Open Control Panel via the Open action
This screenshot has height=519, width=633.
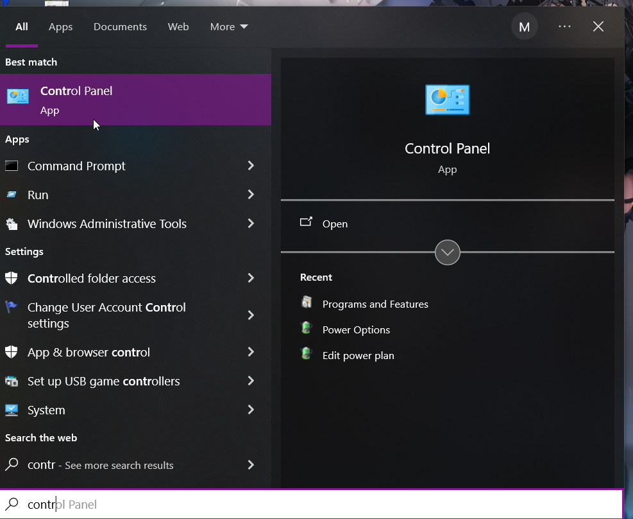click(447, 224)
